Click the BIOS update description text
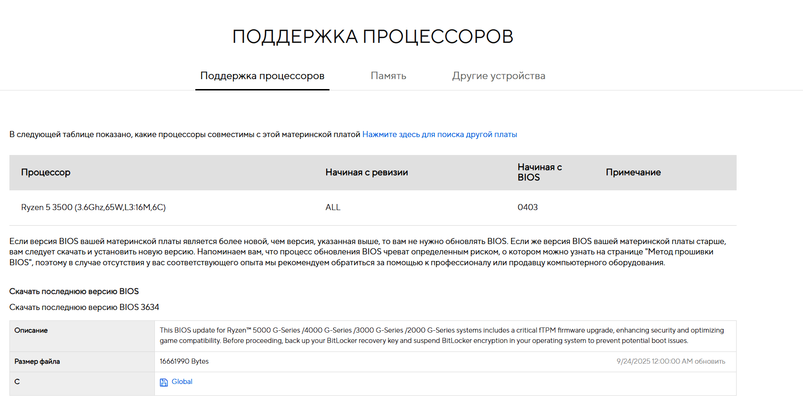Viewport: 803px width, 408px height. tap(442, 335)
